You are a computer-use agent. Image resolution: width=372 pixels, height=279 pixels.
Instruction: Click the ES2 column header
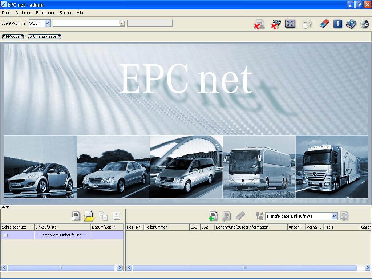[207, 227]
